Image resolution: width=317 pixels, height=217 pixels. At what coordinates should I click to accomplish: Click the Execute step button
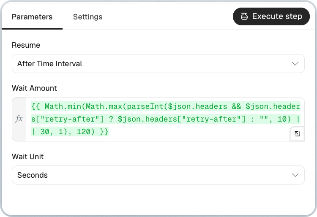click(271, 16)
